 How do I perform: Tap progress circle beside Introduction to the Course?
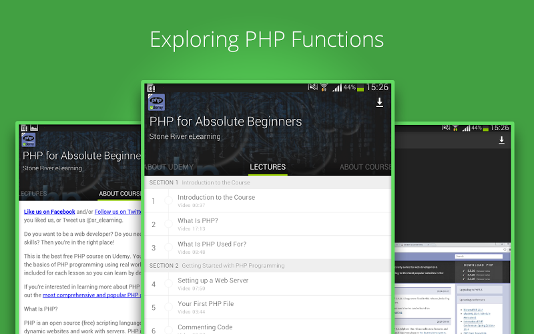(169, 200)
